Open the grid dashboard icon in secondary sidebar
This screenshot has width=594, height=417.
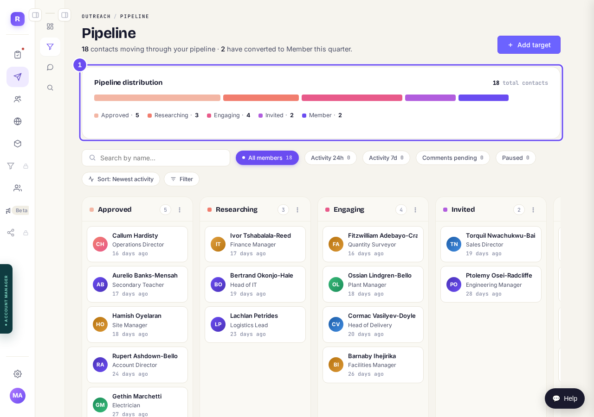point(50,26)
